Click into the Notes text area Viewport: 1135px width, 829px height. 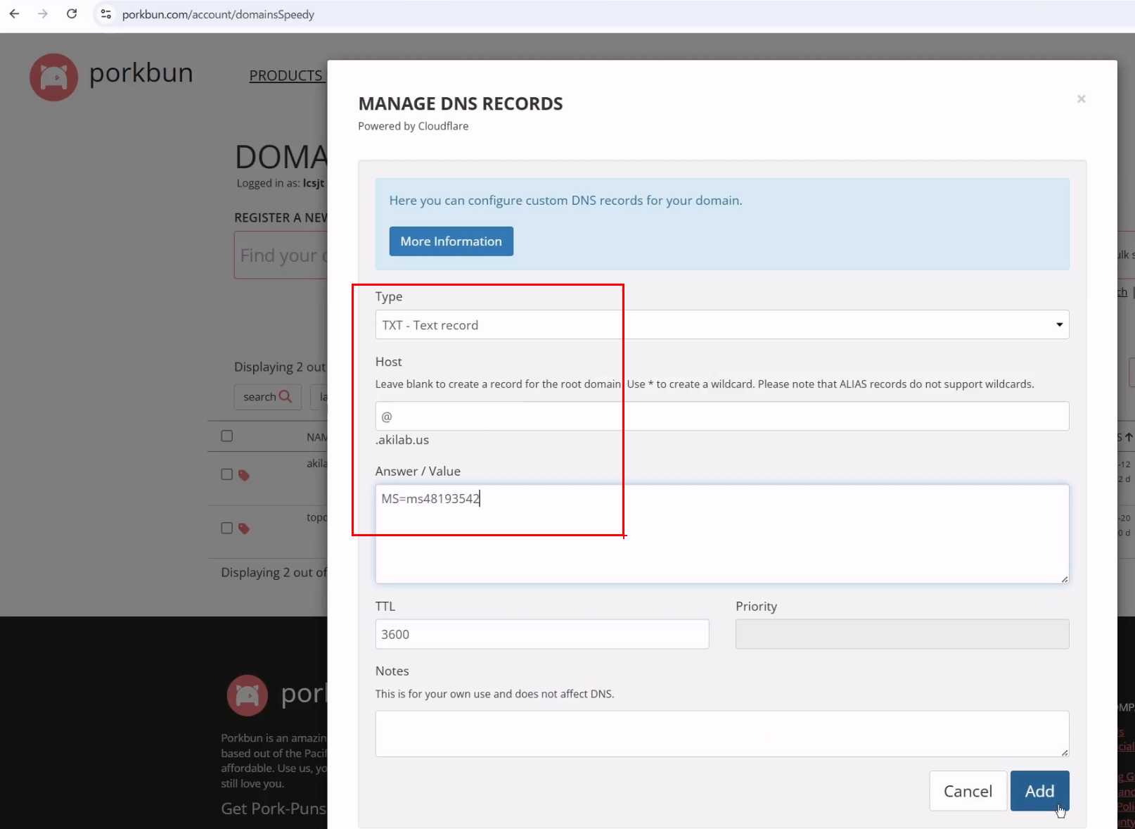[722, 733]
